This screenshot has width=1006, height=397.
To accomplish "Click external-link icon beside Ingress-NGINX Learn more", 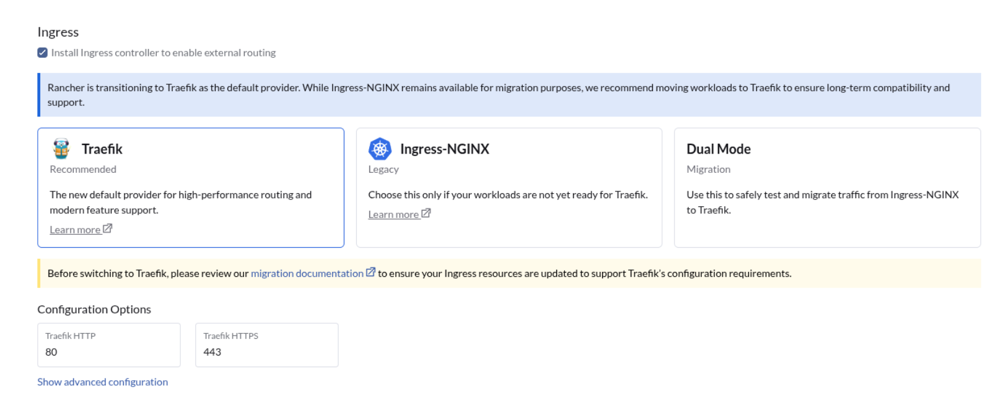I will (426, 213).
